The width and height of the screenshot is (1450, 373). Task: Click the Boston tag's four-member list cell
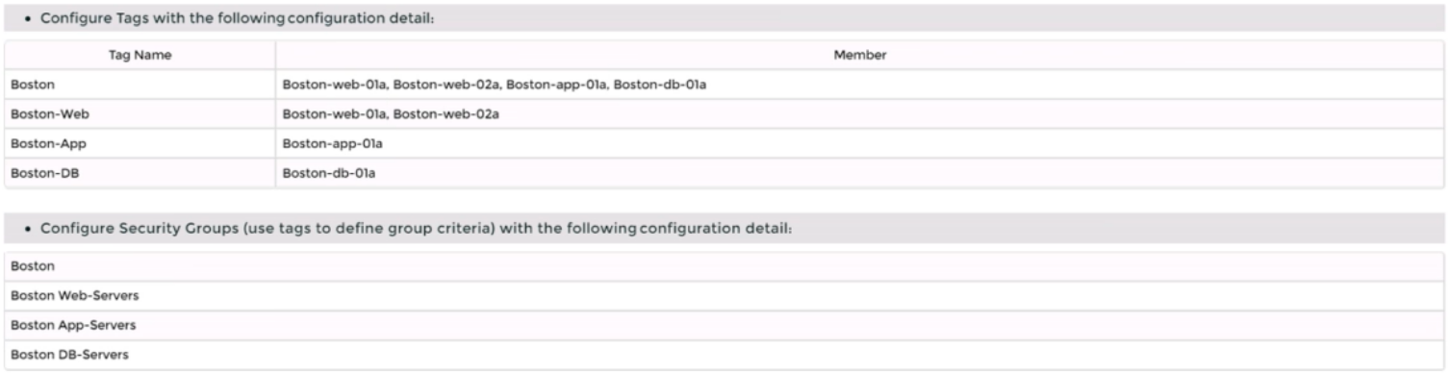pos(860,86)
